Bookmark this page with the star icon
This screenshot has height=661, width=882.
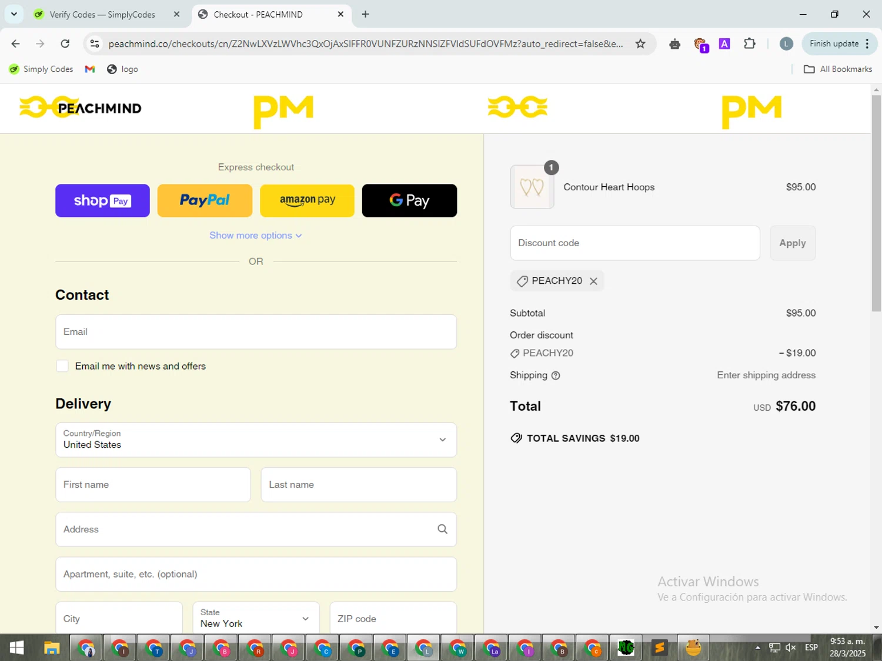click(640, 43)
